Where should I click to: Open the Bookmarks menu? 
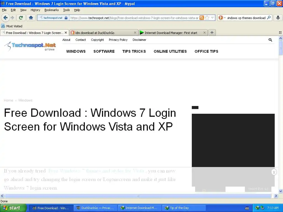click(51, 10)
